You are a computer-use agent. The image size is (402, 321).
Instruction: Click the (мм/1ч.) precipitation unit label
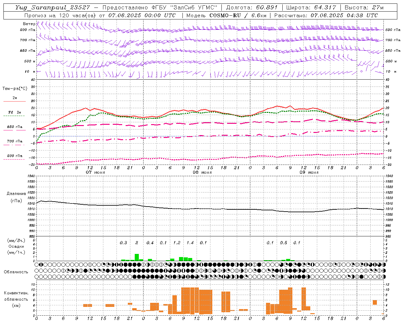pyautogui.click(x=16, y=252)
